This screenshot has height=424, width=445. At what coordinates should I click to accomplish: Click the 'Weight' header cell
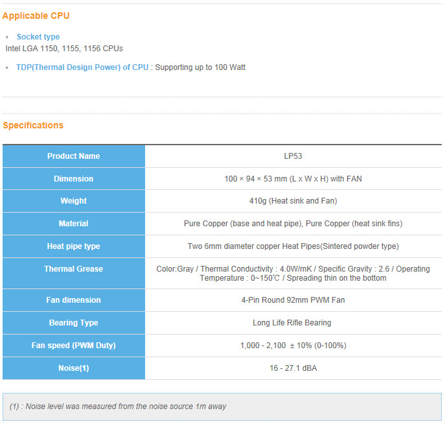coord(73,201)
